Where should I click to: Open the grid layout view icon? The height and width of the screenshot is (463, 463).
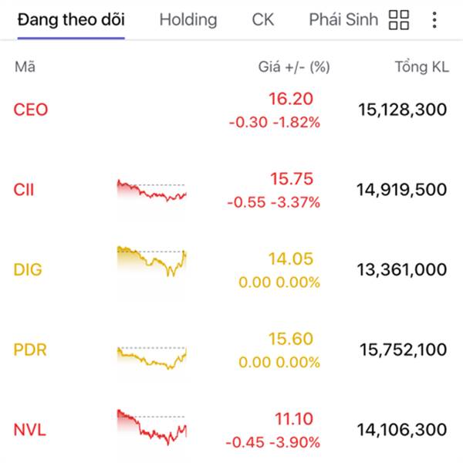click(x=399, y=20)
